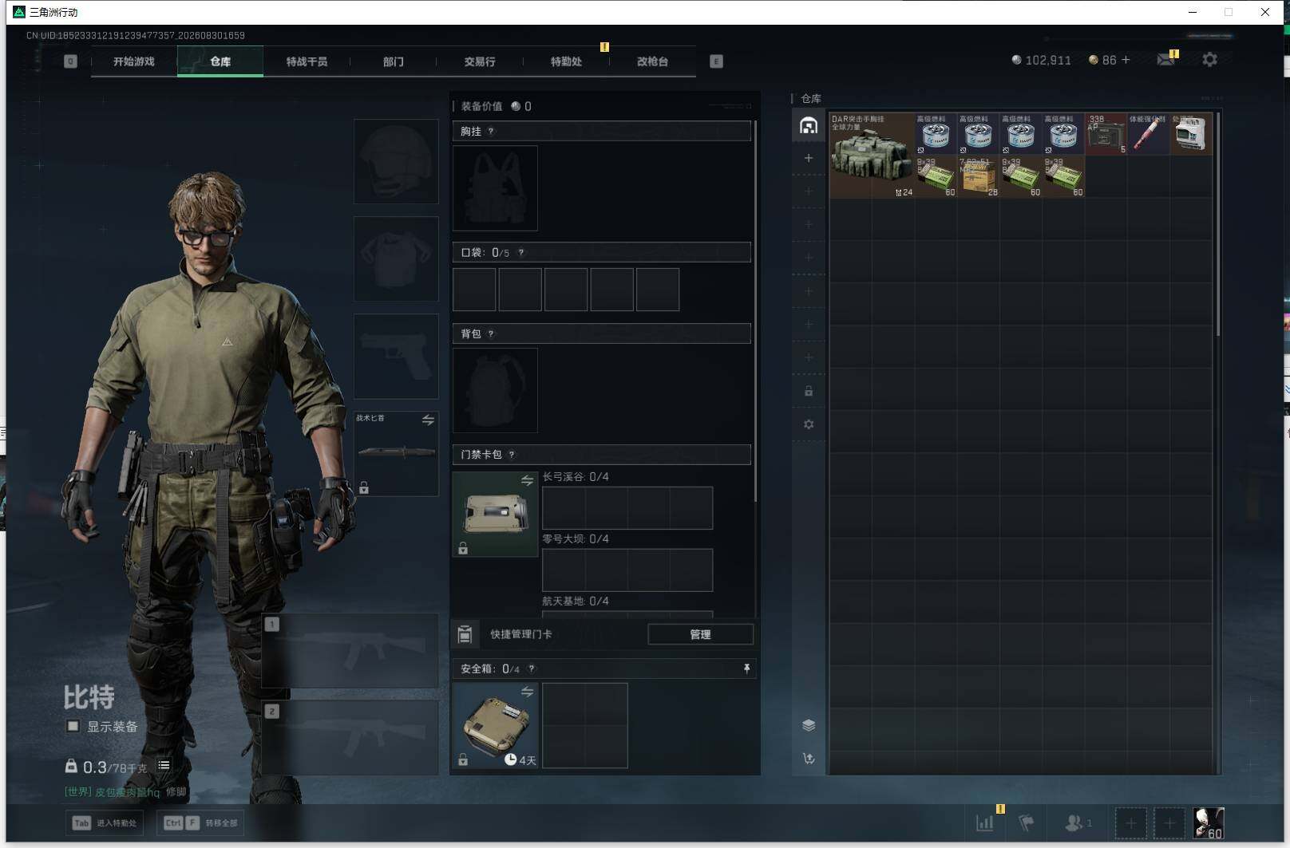Go to the 部门 tab
Image resolution: width=1290 pixels, height=848 pixels.
393,61
